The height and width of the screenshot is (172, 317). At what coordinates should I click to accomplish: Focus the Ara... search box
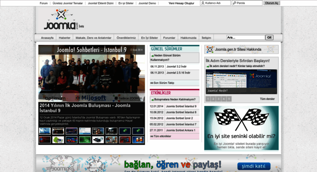coord(246,37)
